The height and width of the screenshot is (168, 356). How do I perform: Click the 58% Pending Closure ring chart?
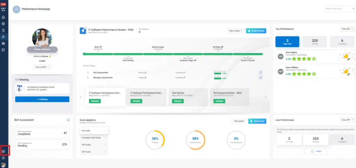tap(195, 140)
